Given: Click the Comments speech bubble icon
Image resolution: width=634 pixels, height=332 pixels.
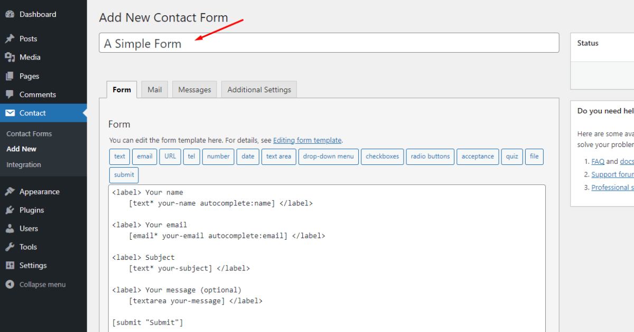Looking at the screenshot, I should [10, 94].
